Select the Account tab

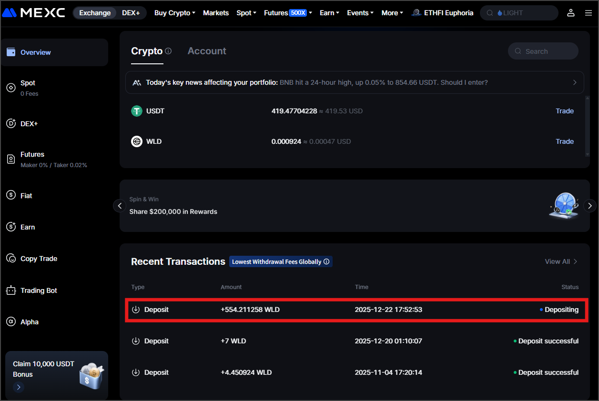(x=207, y=51)
